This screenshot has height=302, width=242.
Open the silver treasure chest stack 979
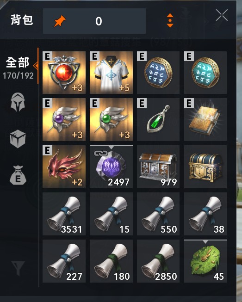coord(158,167)
